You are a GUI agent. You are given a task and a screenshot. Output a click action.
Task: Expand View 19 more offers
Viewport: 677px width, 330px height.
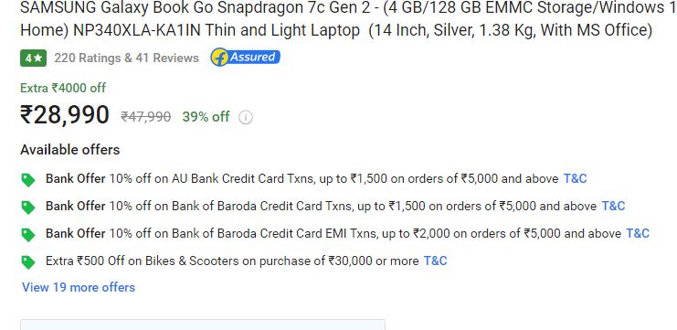tap(79, 287)
